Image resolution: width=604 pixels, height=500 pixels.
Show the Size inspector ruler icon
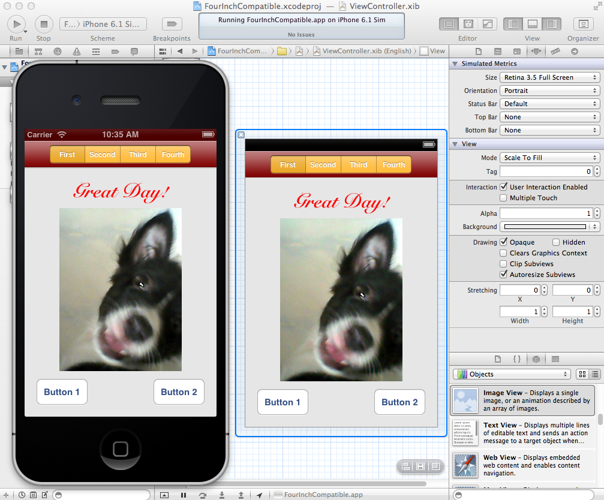tap(555, 51)
